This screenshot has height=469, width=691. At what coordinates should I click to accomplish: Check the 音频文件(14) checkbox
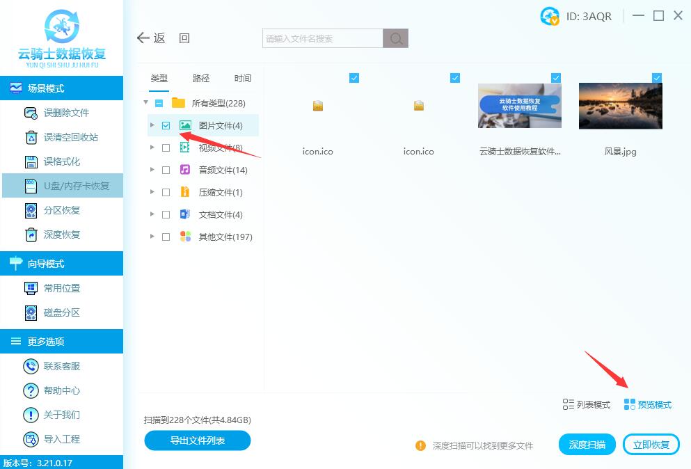(x=166, y=170)
